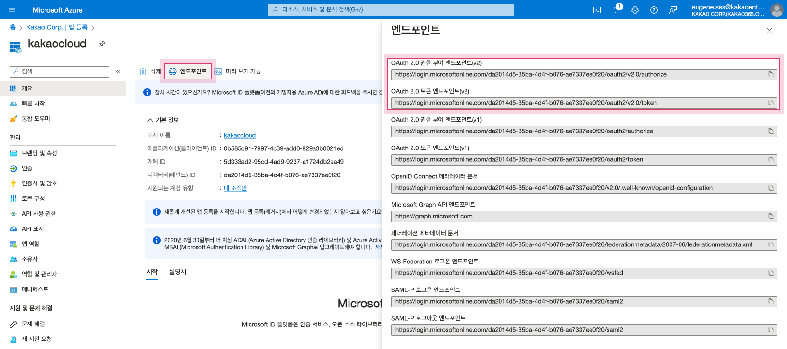Click the sidebar 검색 input field

tap(60, 71)
